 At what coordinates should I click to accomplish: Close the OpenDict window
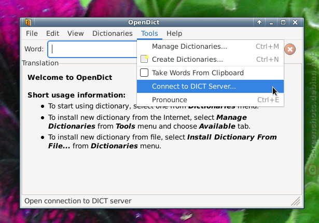(295, 22)
